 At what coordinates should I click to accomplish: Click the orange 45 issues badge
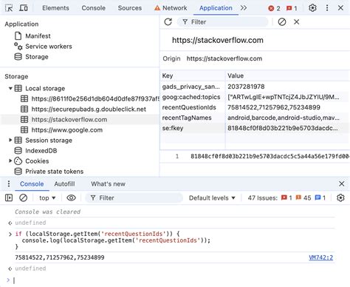click(303, 197)
